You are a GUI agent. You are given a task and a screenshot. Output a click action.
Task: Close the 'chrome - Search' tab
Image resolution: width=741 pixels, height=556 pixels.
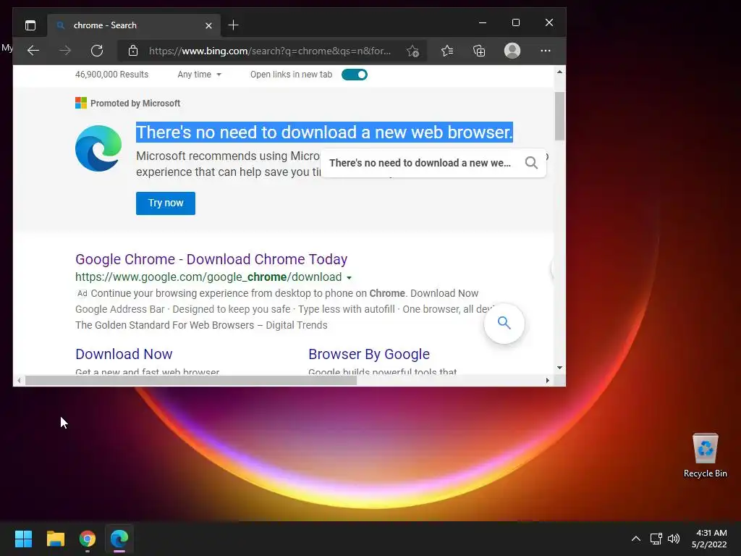click(208, 25)
